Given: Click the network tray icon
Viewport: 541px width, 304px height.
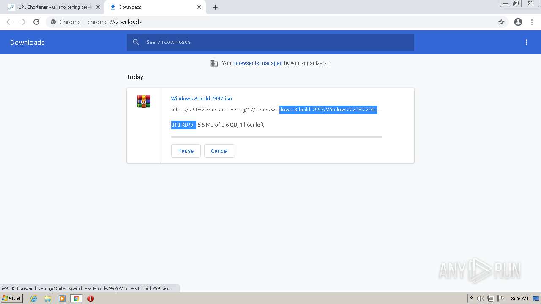Looking at the screenshot, I should coord(491,299).
